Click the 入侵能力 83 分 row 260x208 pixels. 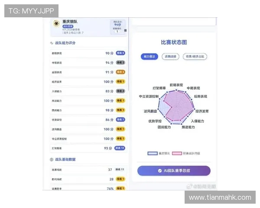pyautogui.click(x=88, y=91)
